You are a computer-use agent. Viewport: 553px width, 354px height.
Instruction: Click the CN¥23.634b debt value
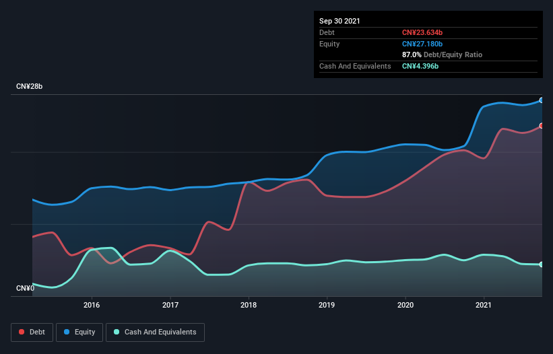coord(422,32)
